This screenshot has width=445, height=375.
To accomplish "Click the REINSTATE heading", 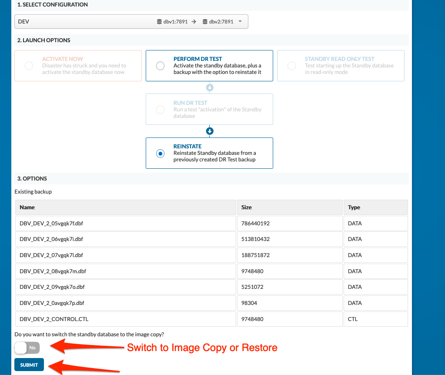I will [x=187, y=147].
